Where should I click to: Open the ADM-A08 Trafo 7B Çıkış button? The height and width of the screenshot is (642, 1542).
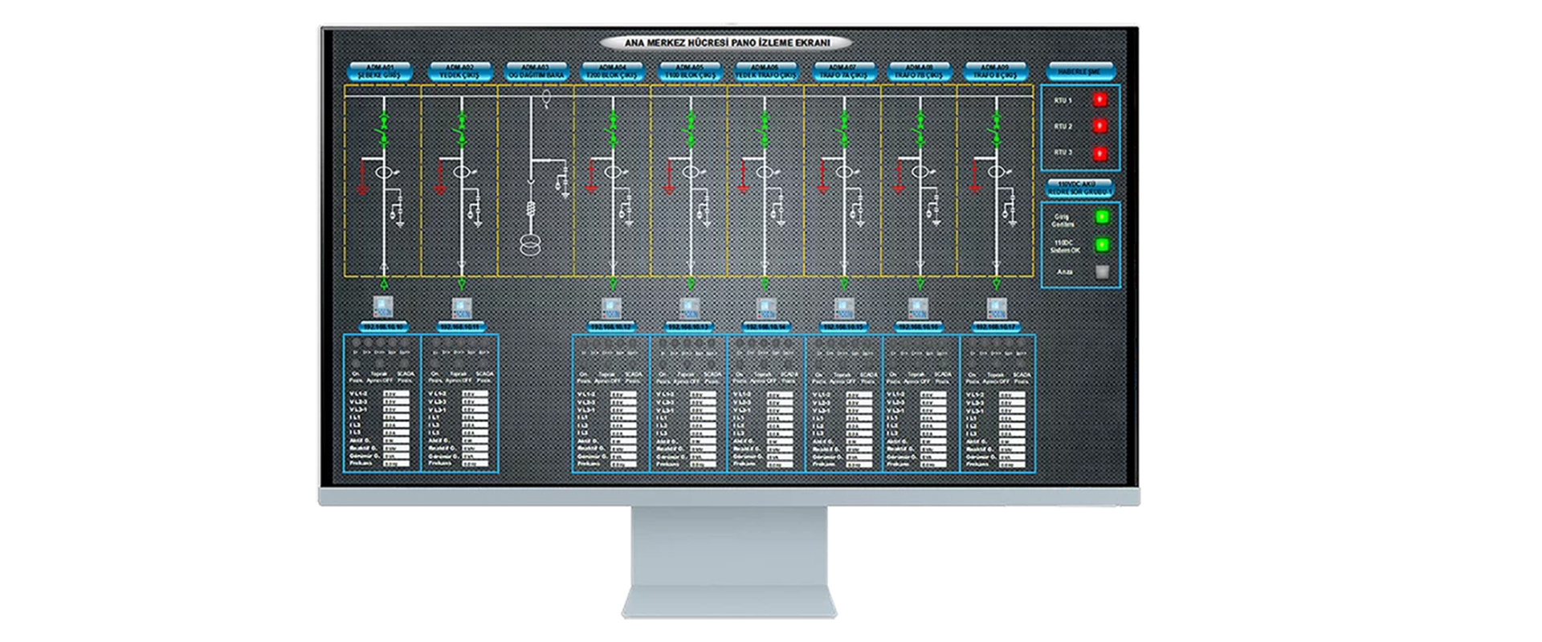[920, 71]
